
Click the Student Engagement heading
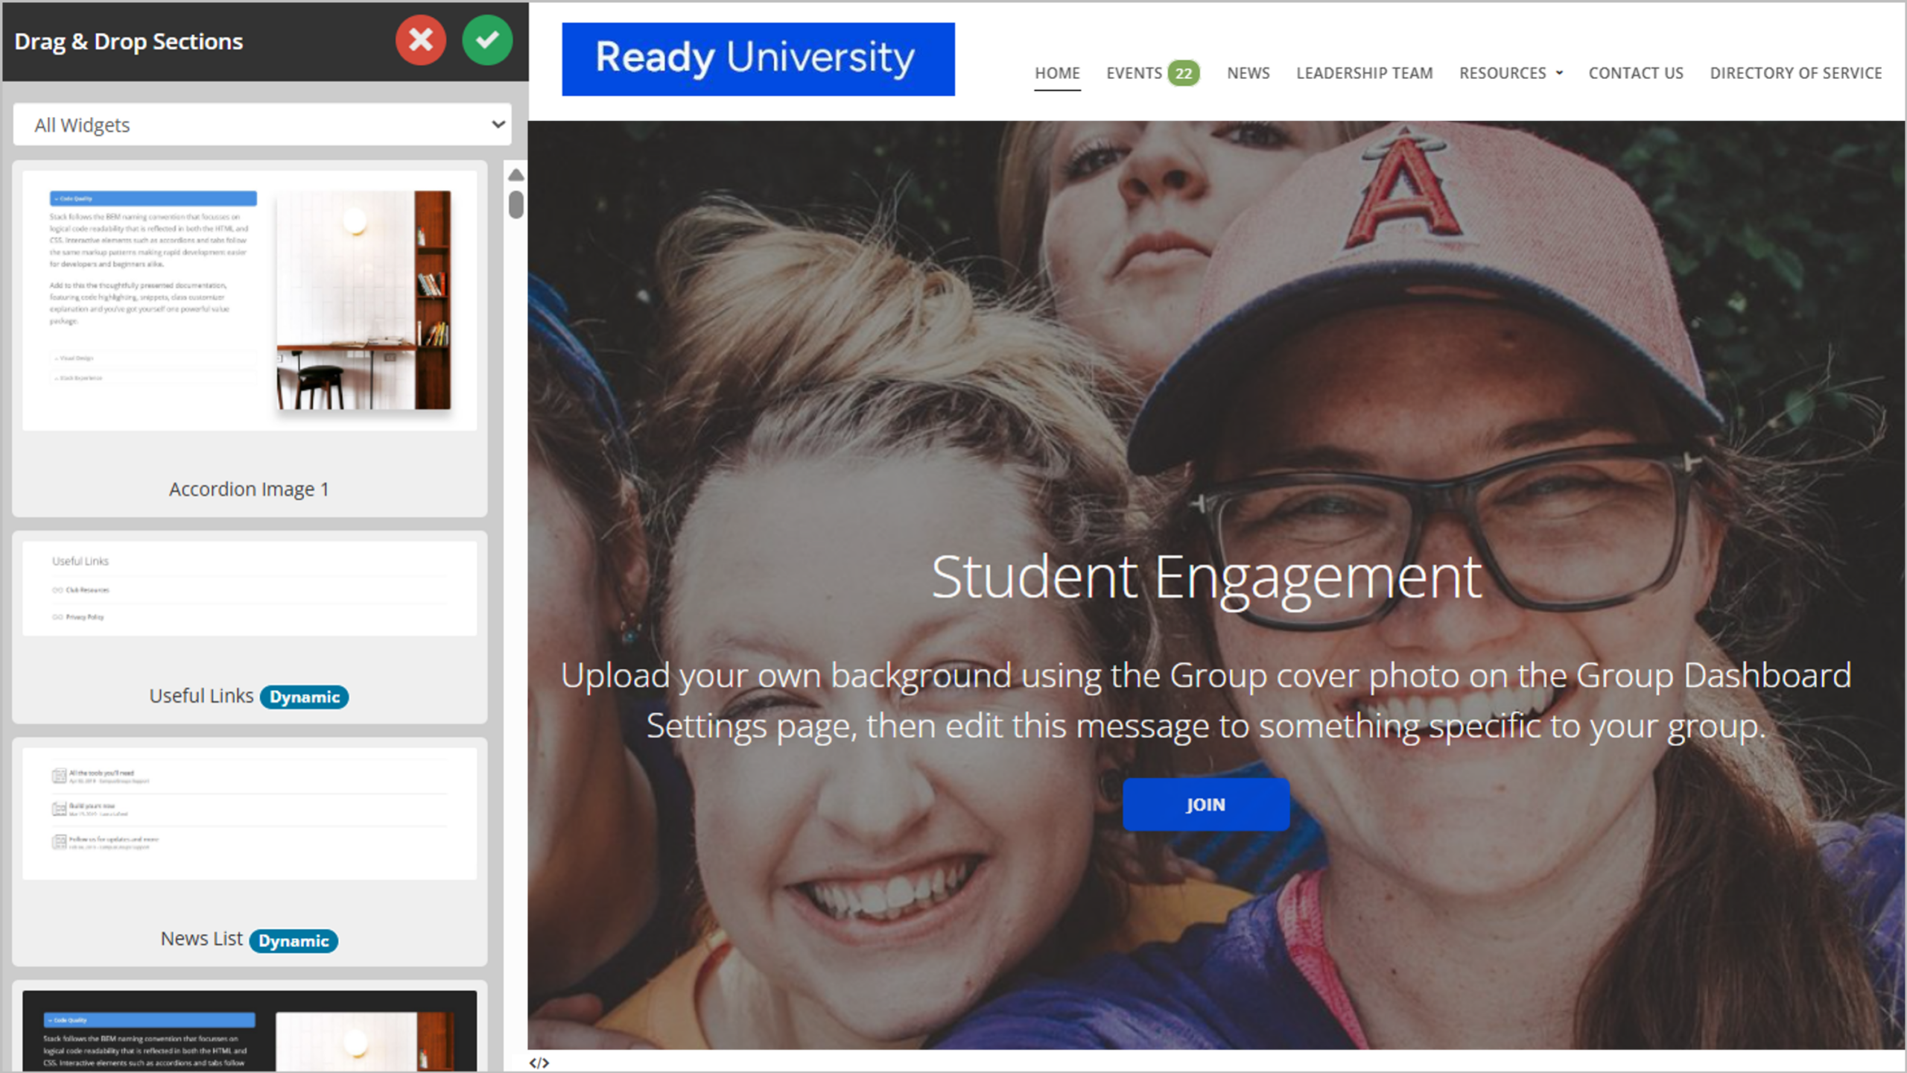pos(1206,577)
